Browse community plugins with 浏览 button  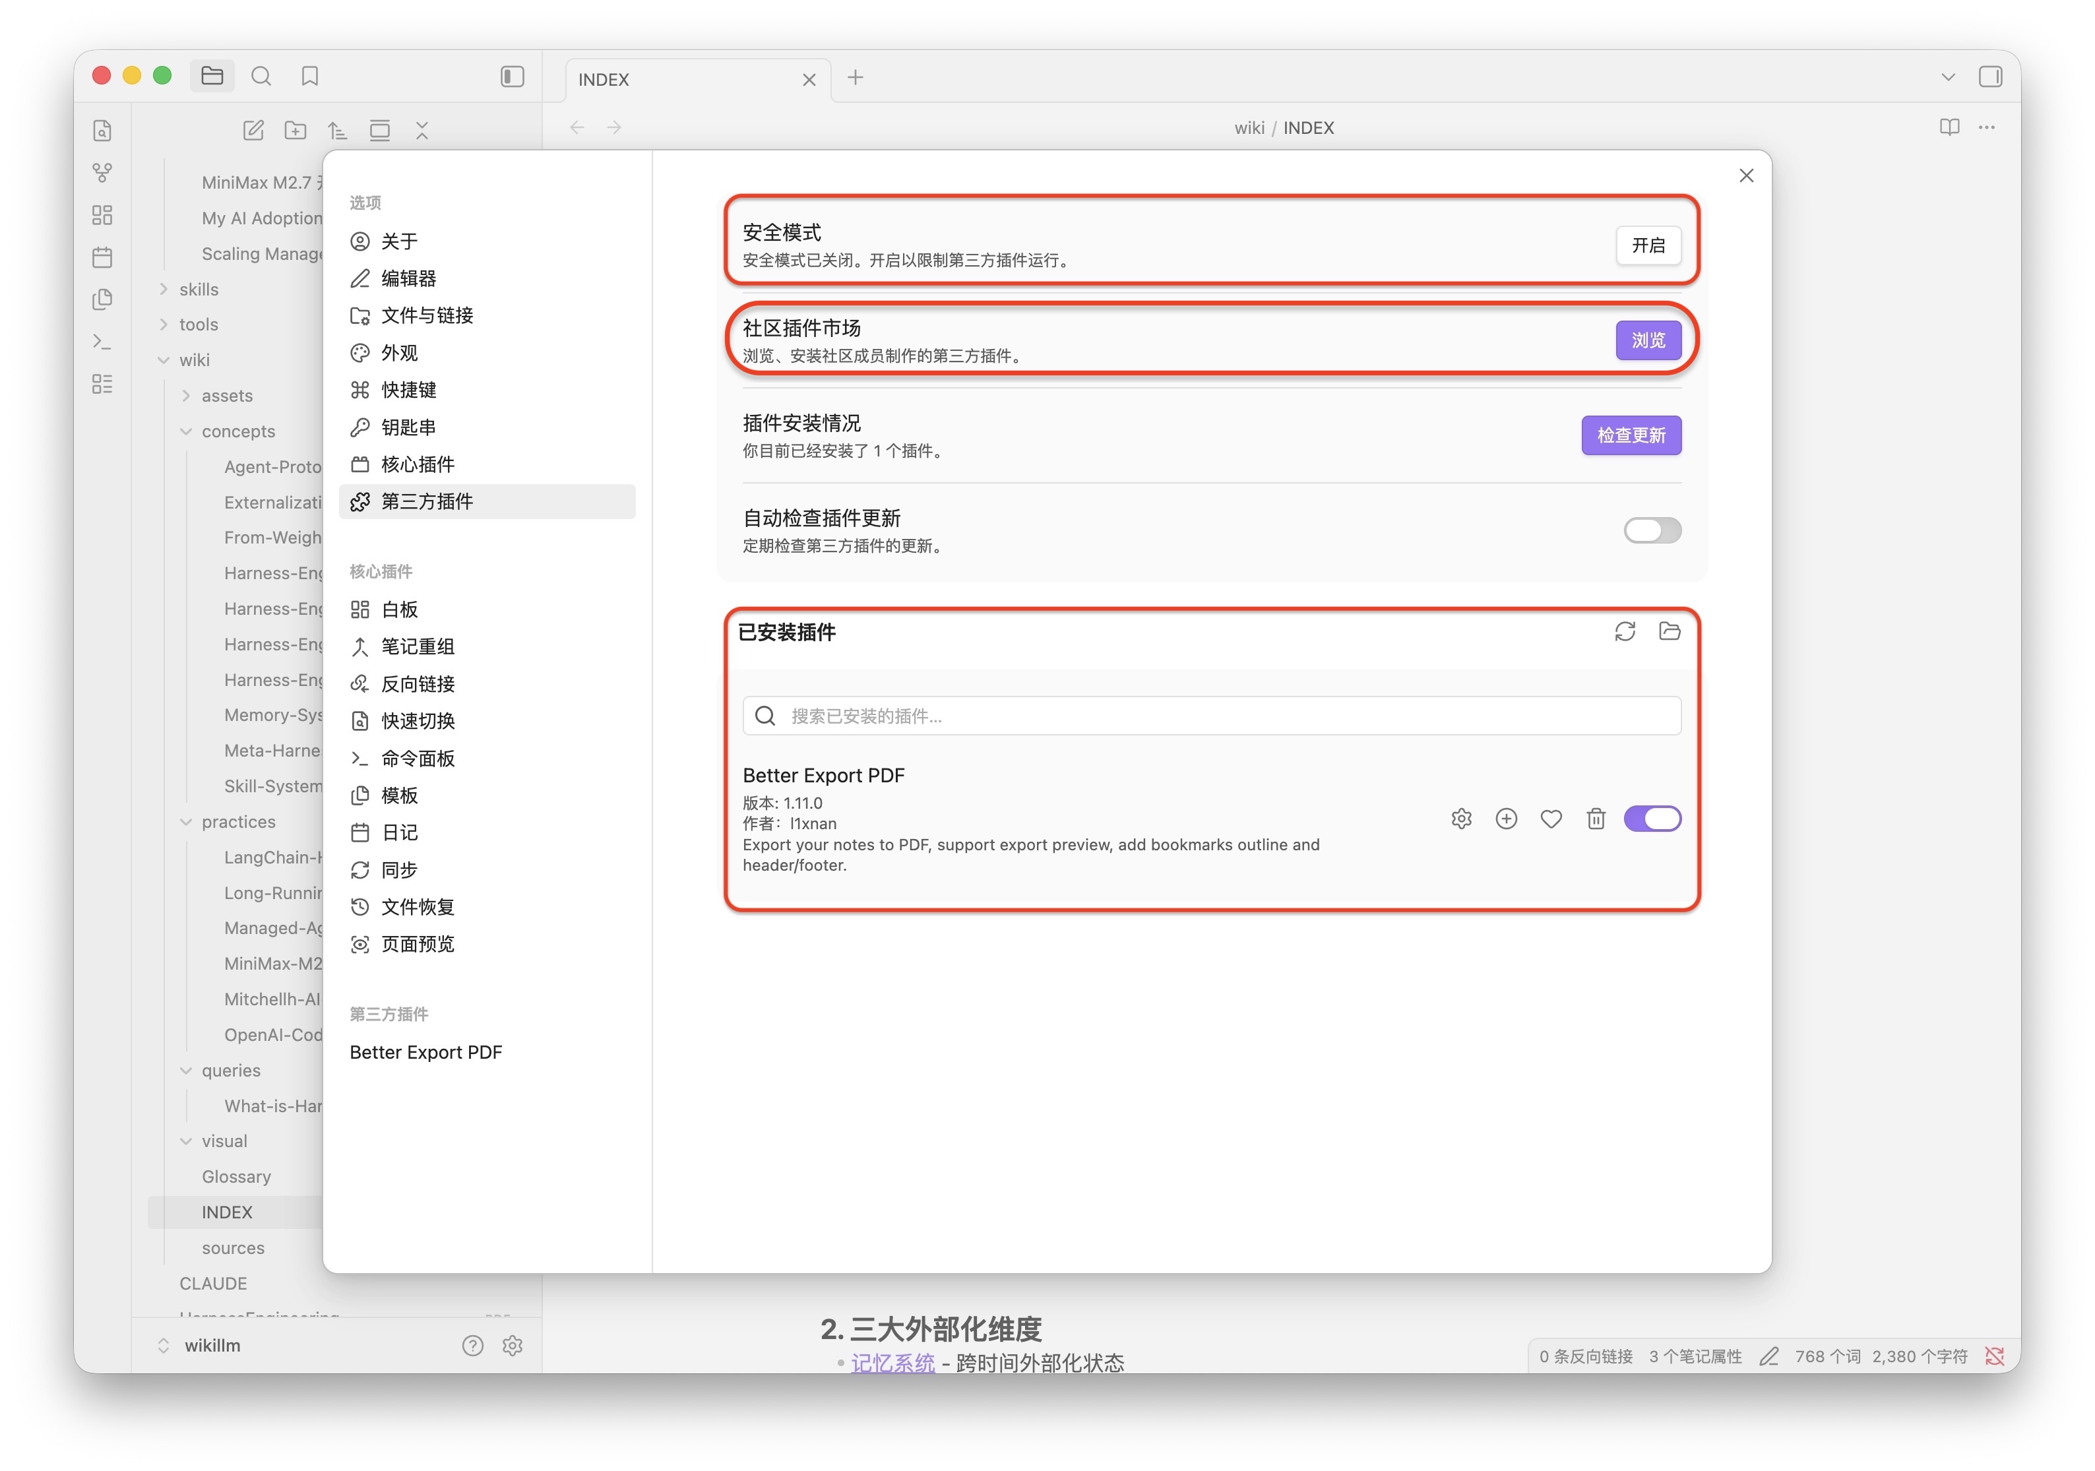click(x=1648, y=340)
